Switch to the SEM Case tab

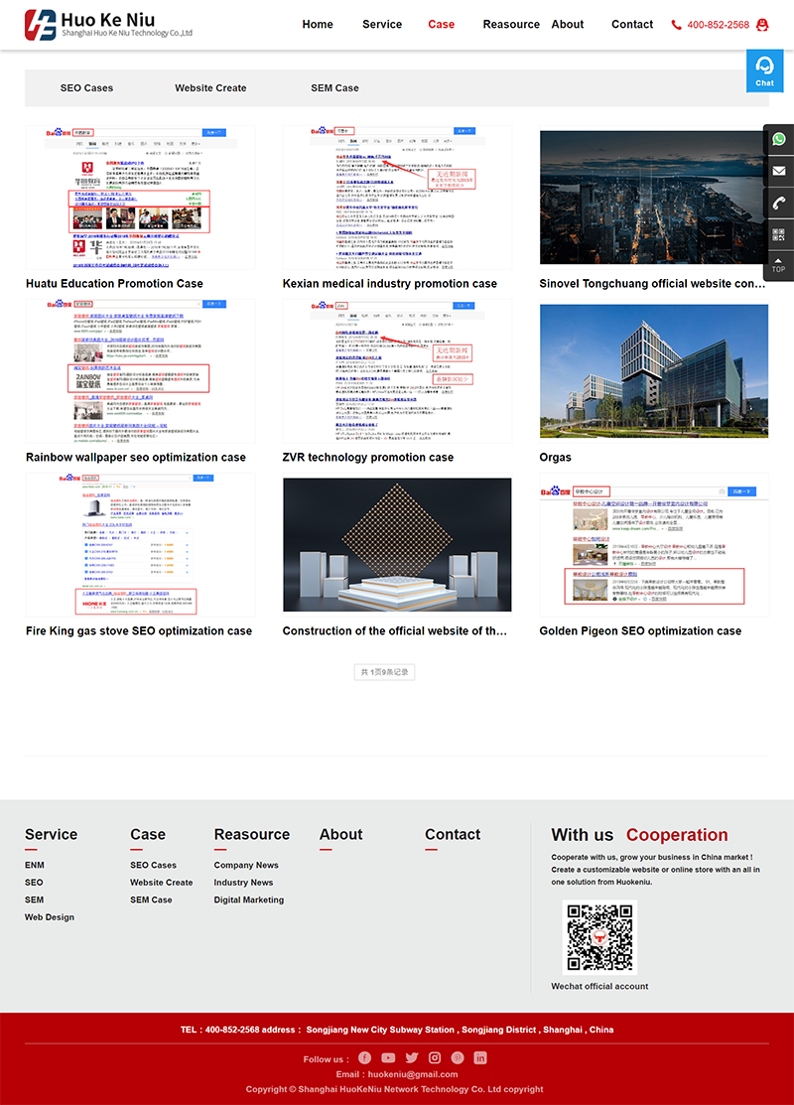334,88
